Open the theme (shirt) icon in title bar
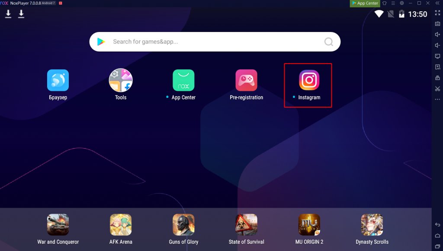 point(385,3)
